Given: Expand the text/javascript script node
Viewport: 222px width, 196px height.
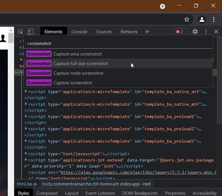Looking at the screenshot, I should 26,154.
